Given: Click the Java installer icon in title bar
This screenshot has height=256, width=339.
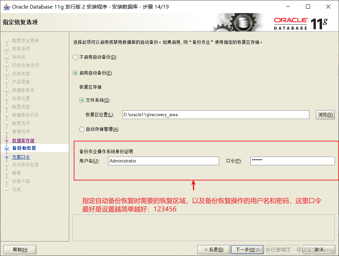Looking at the screenshot, I should coord(7,7).
